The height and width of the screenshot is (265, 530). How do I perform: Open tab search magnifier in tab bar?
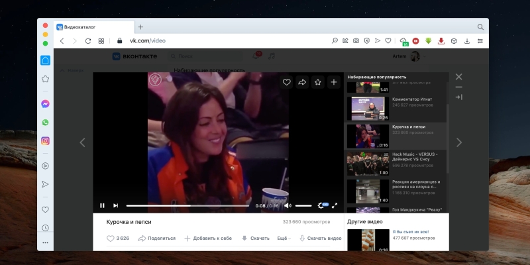(480, 27)
